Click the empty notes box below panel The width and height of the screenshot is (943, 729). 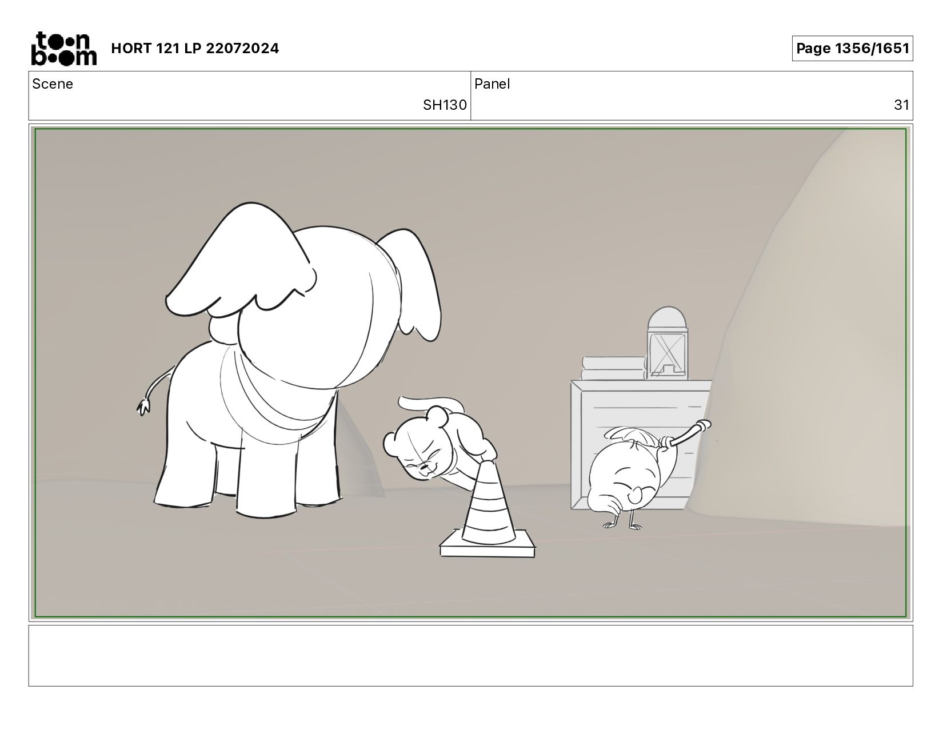point(470,655)
